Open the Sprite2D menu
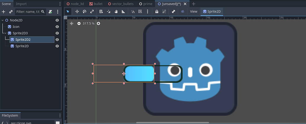 pos(212,12)
